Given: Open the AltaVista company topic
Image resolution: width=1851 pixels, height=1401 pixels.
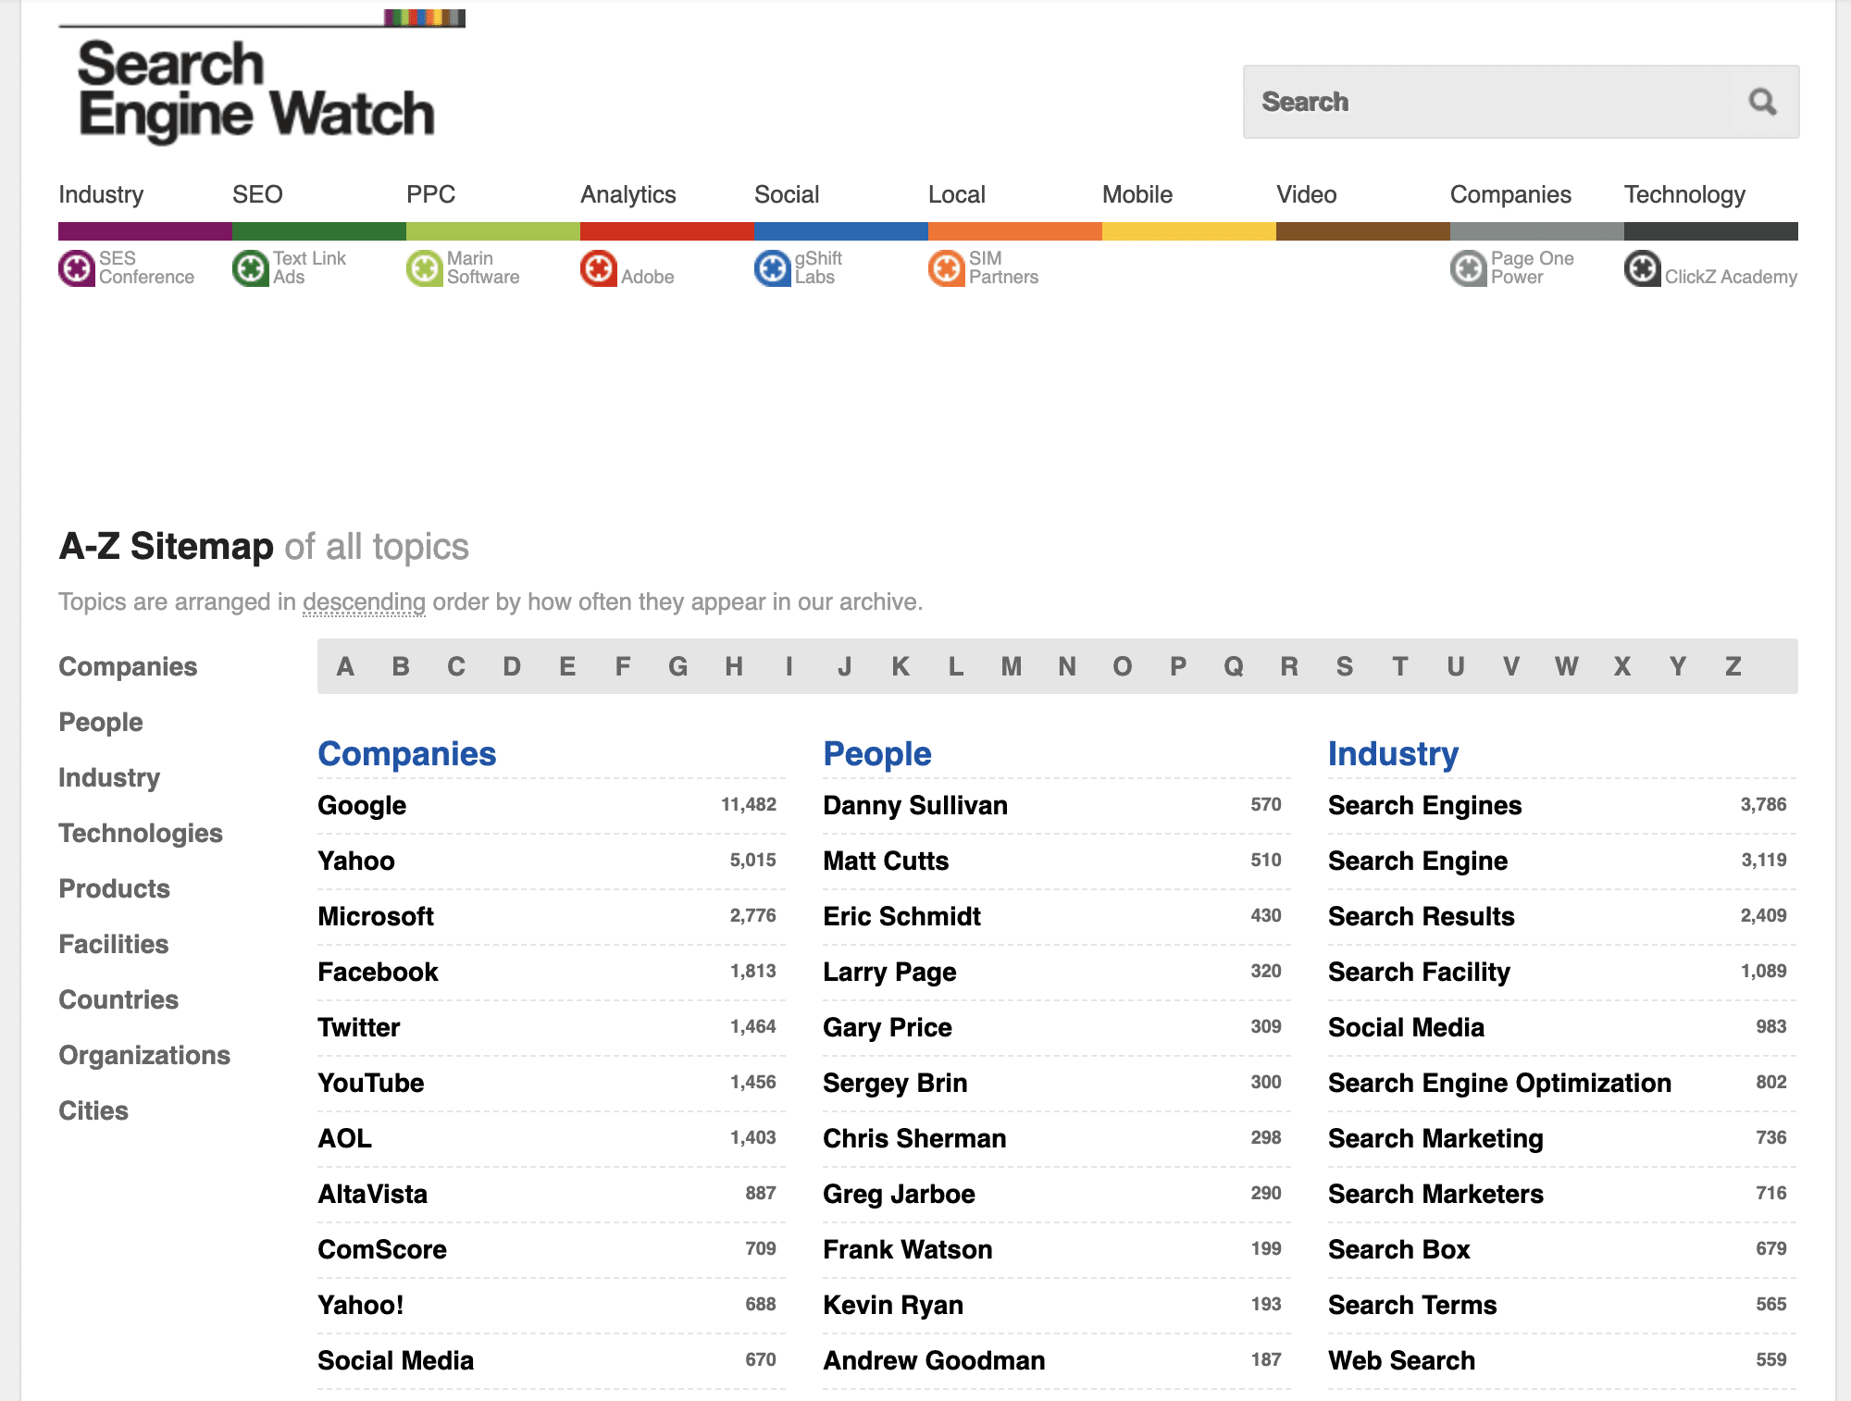Looking at the screenshot, I should click(x=373, y=1194).
